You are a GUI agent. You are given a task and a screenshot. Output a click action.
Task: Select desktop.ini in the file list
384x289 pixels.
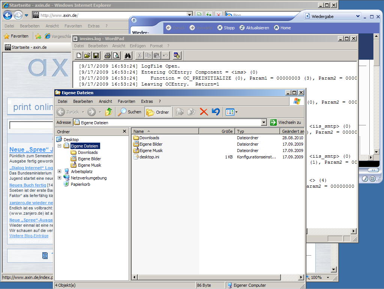pyautogui.click(x=149, y=157)
